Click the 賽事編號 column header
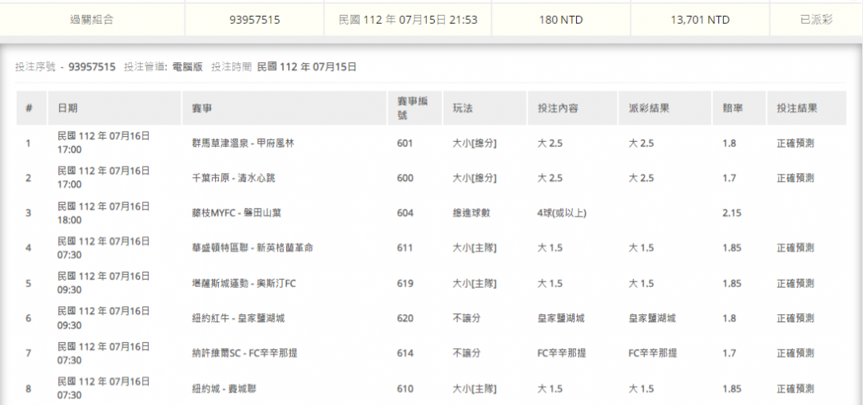The width and height of the screenshot is (863, 405). point(408,108)
